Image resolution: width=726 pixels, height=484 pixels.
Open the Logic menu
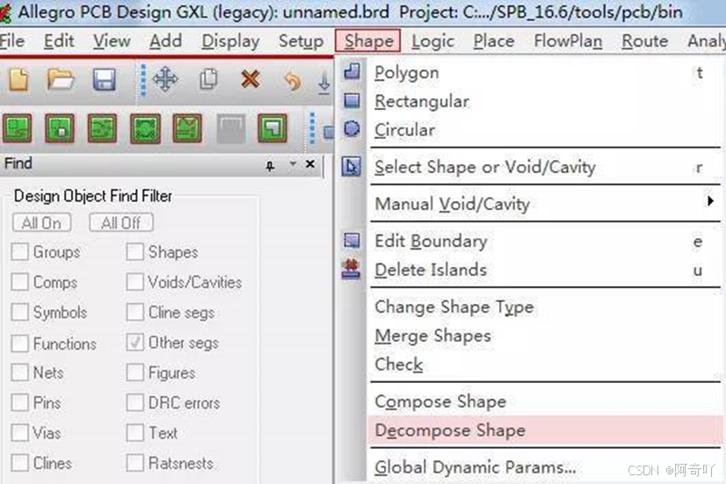(x=433, y=41)
